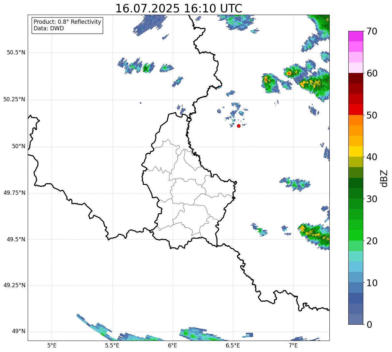This screenshot has height=352, width=392.
Task: Click the 6.5°E longitude label
Action: click(233, 345)
